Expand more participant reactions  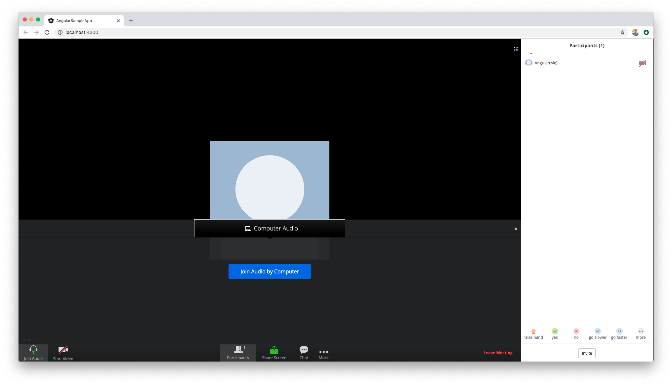point(641,331)
